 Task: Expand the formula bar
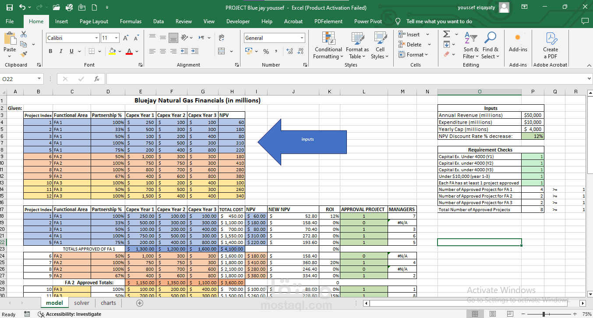(x=589, y=79)
